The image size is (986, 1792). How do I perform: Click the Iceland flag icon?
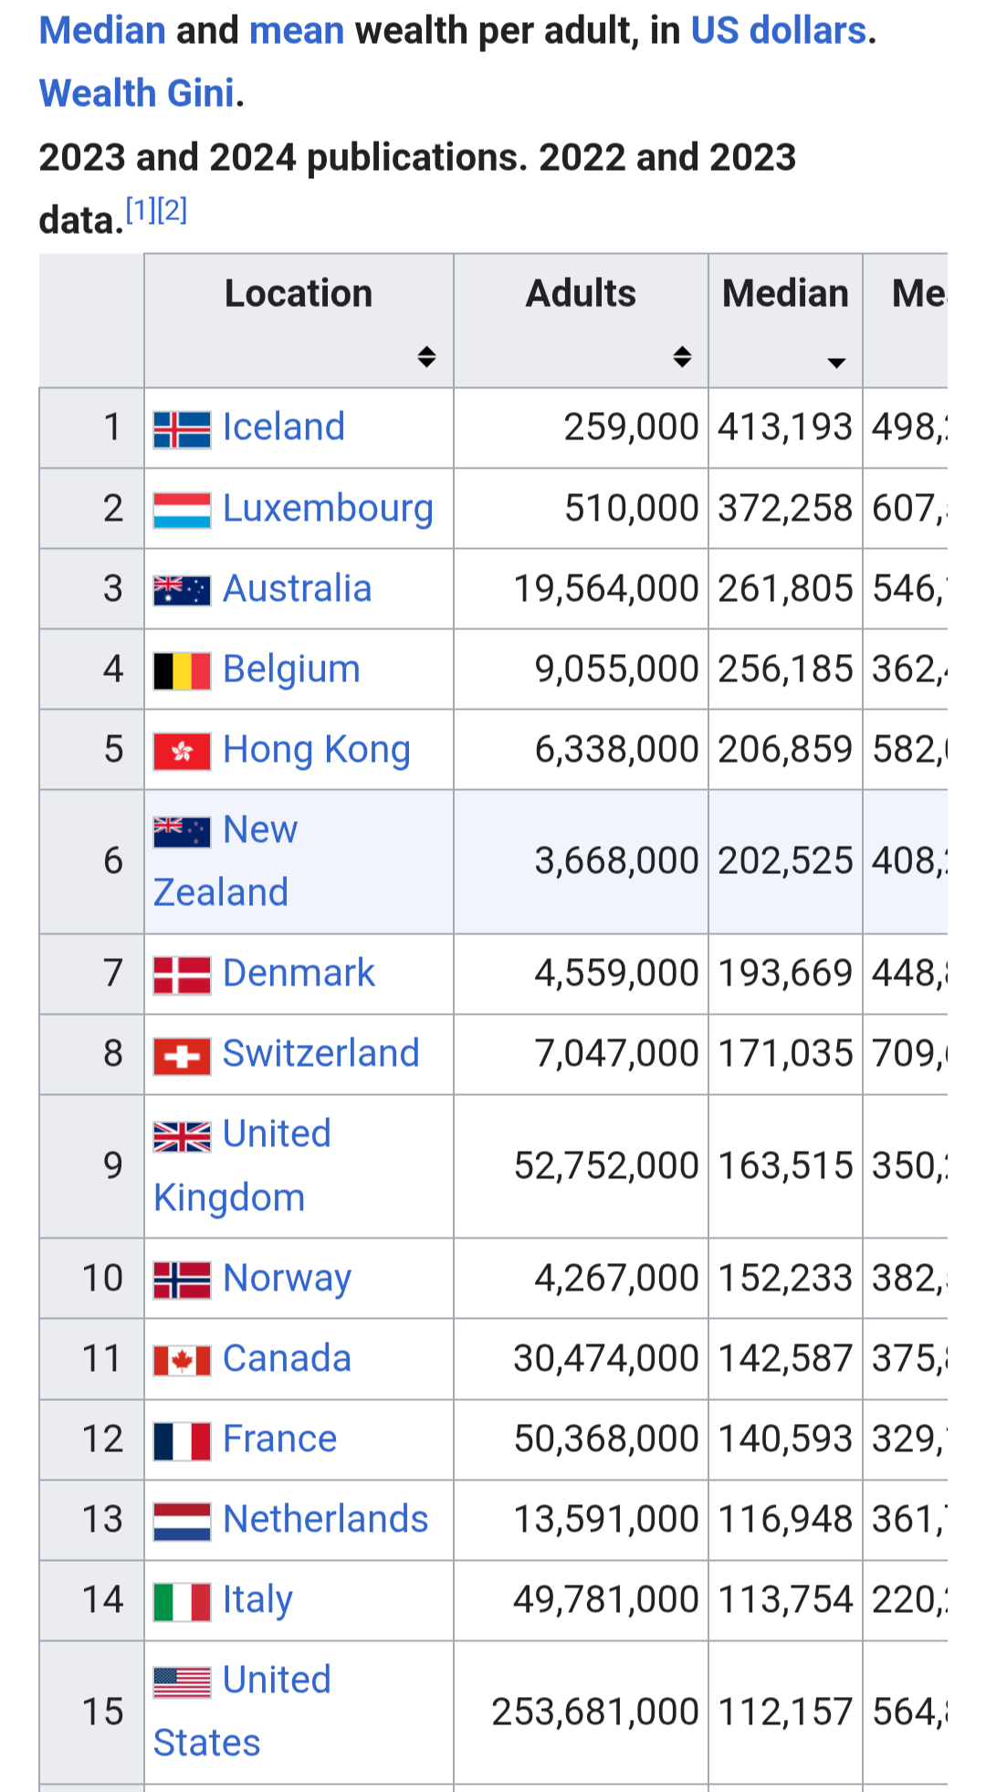182,429
